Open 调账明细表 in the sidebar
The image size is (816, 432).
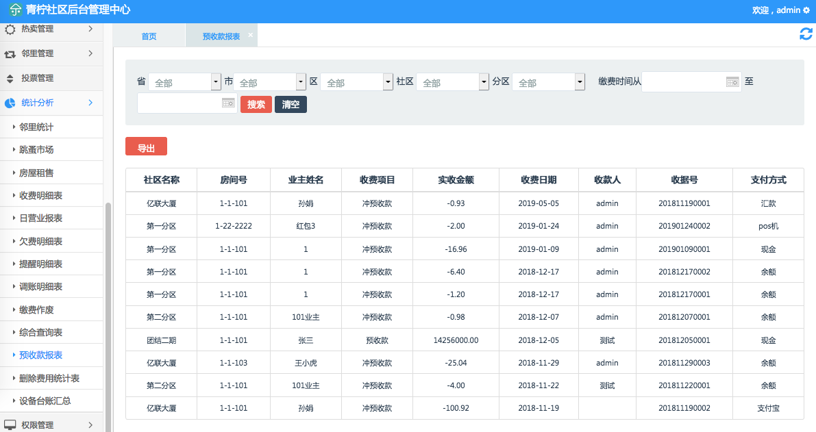click(40, 286)
